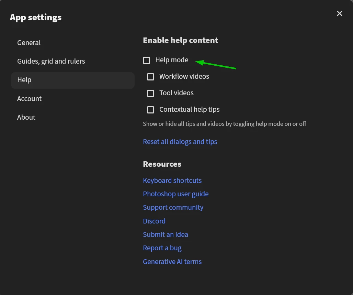Open the About section
Viewport: 353px width, 295px height.
pos(26,117)
